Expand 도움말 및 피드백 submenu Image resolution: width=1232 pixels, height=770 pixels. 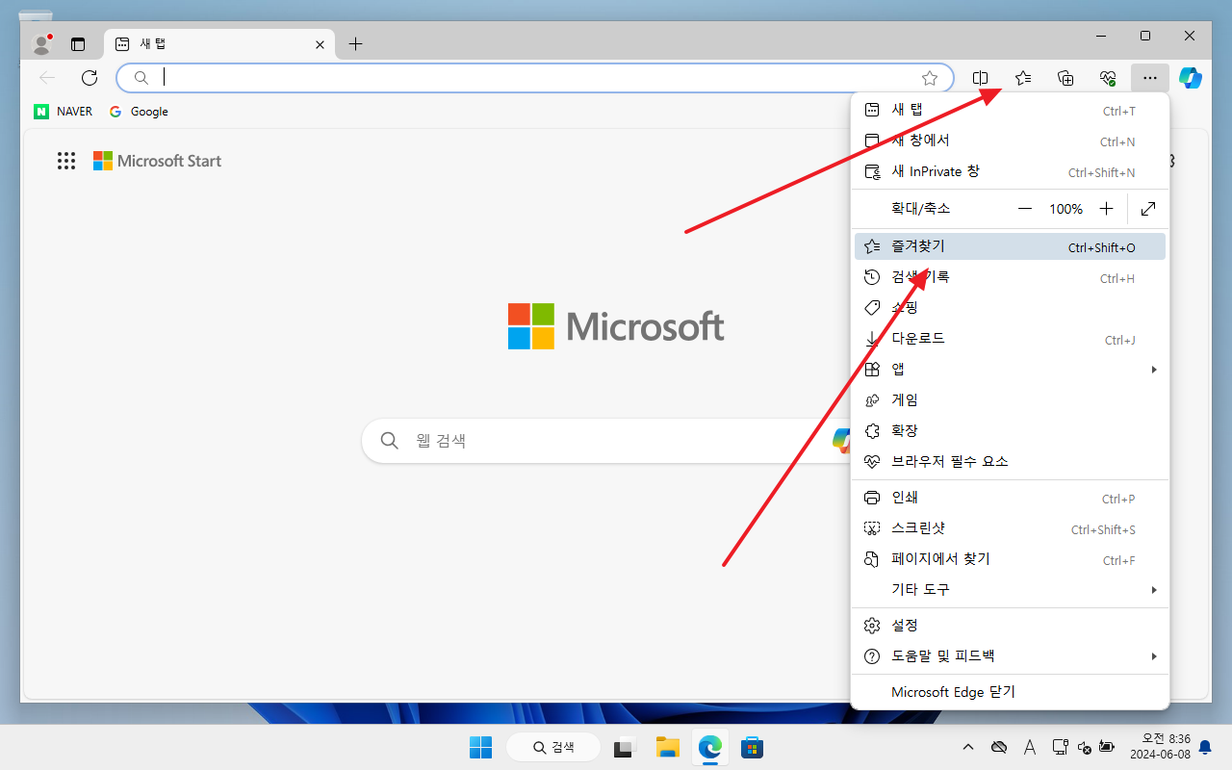click(1010, 657)
